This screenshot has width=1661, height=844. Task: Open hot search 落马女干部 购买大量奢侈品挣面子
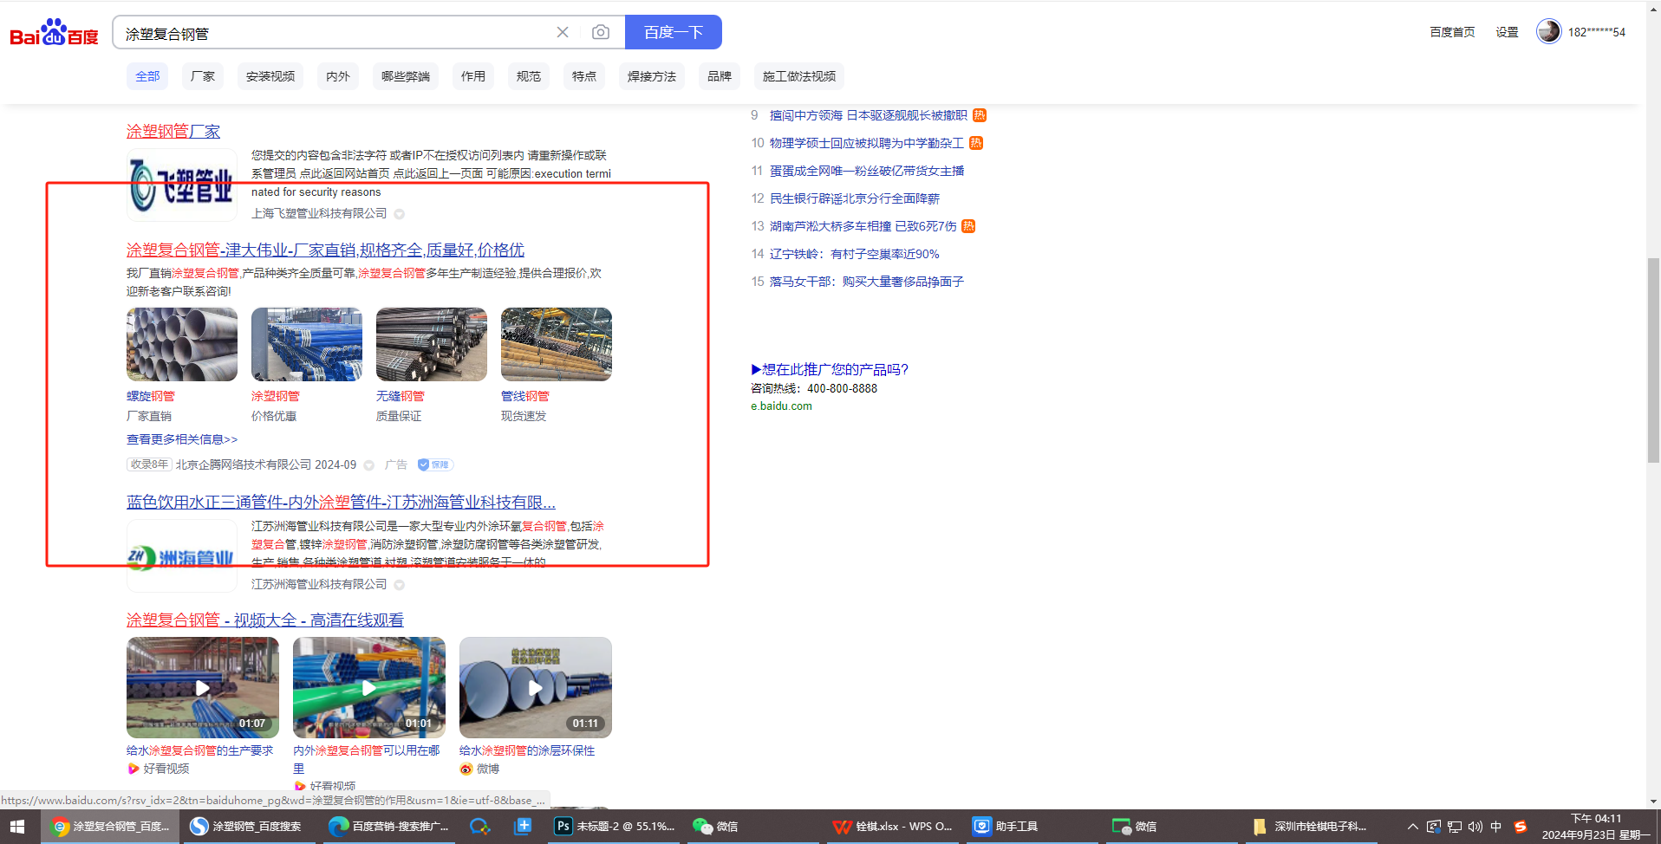(867, 282)
